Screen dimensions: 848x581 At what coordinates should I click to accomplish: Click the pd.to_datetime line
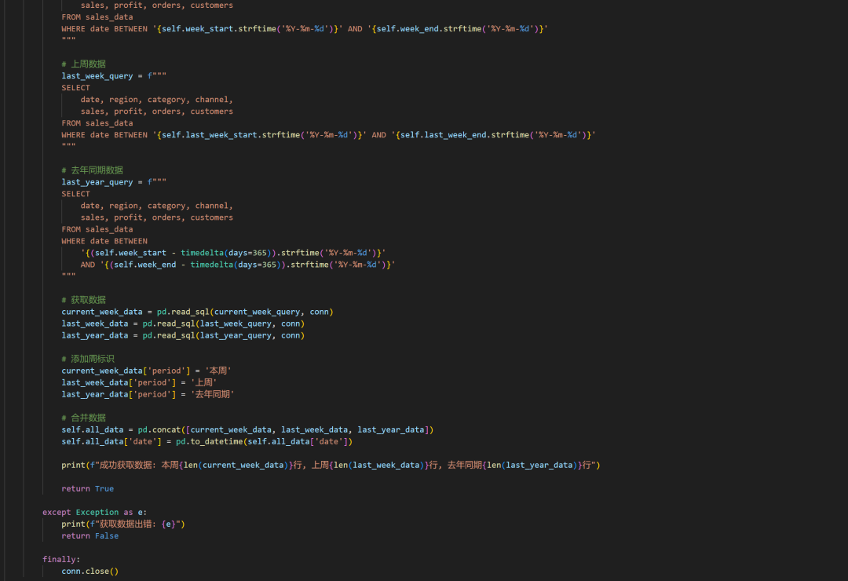[207, 441]
